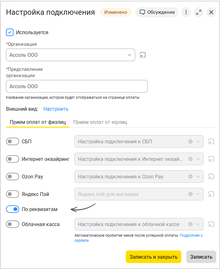Disable the По реквизитам toggle

tap(12, 209)
